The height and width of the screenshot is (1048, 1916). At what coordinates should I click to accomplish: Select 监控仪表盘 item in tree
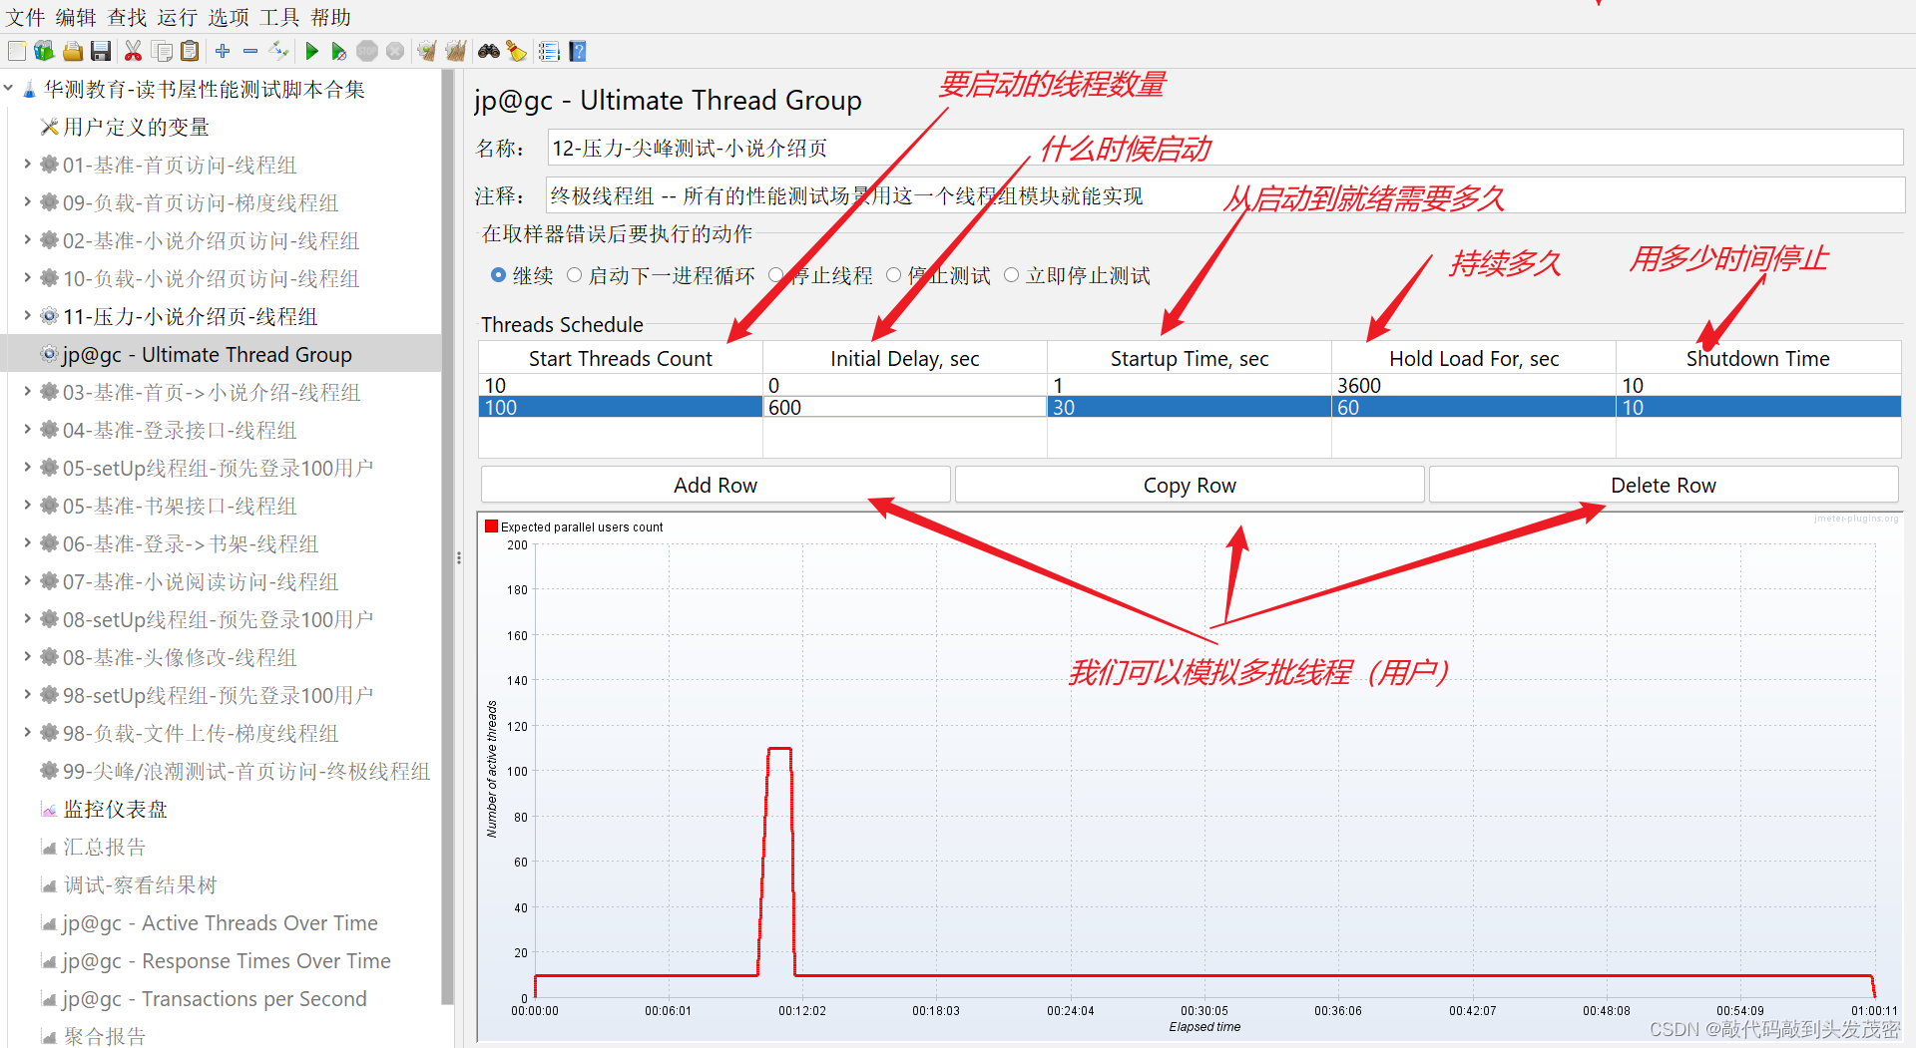115,809
